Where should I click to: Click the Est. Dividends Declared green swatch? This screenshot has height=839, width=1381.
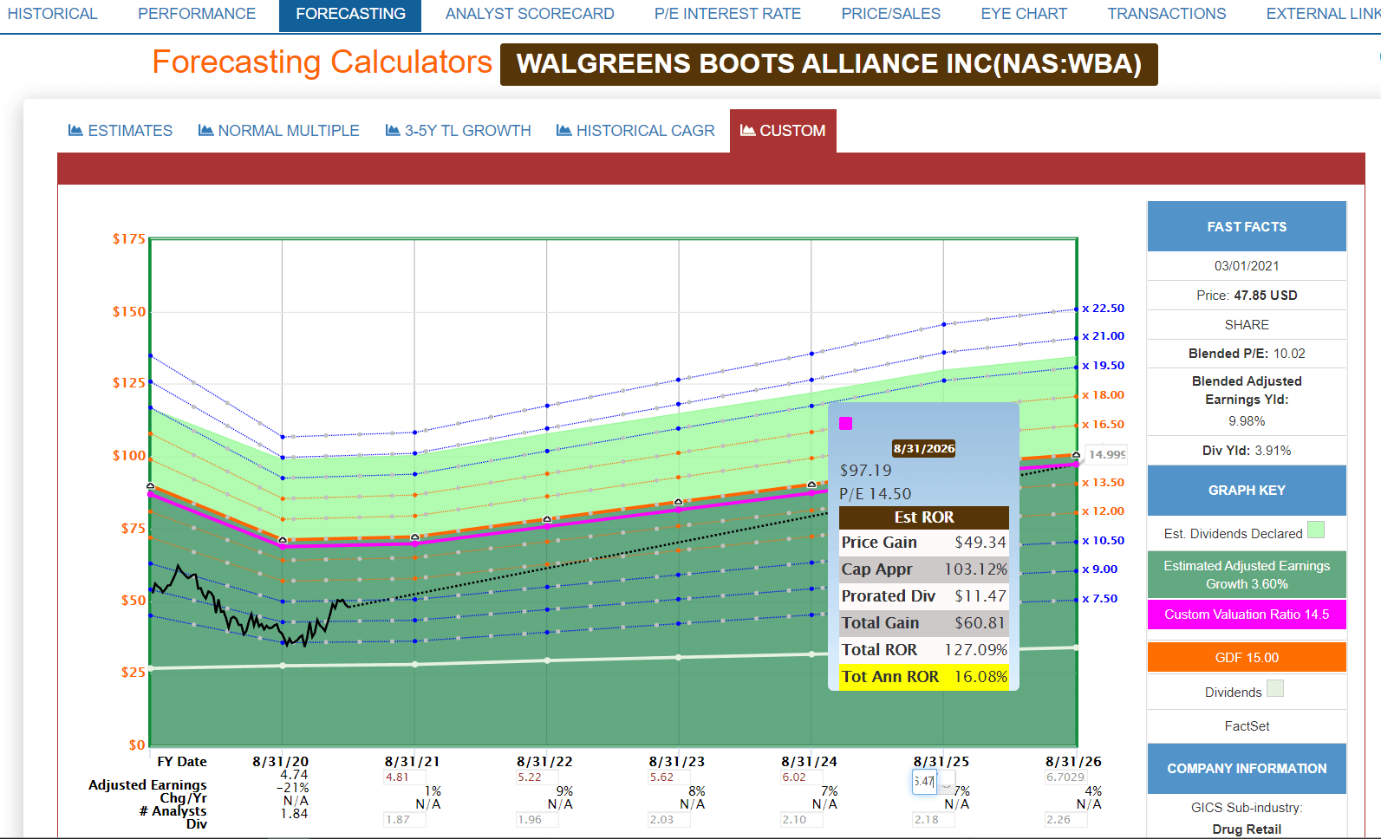1316,530
